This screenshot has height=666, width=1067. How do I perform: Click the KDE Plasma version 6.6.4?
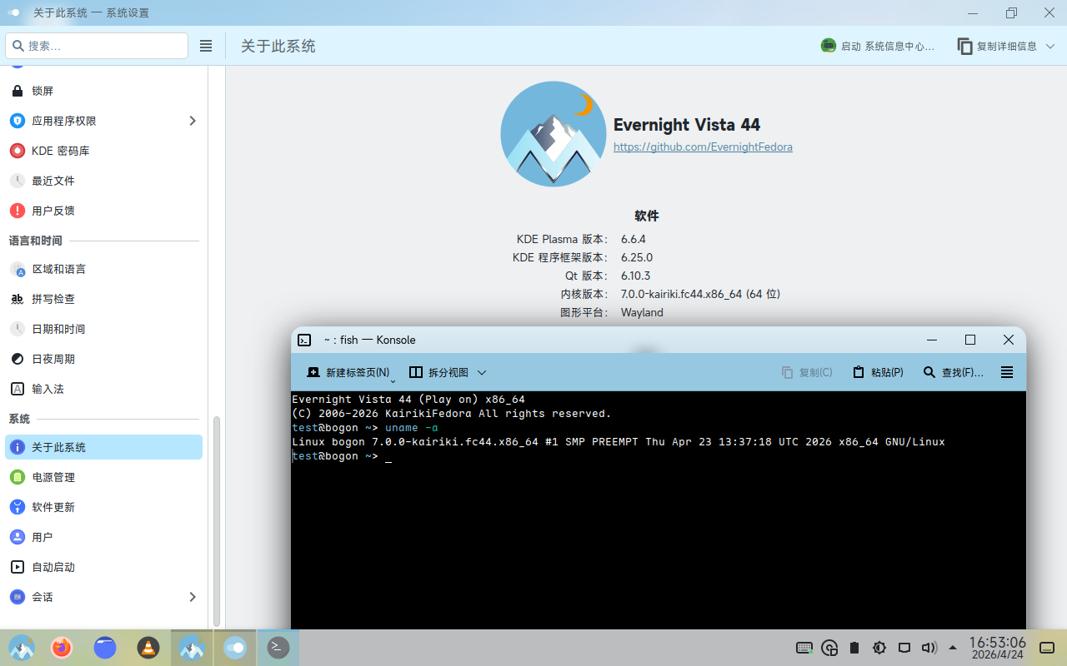[x=634, y=239]
